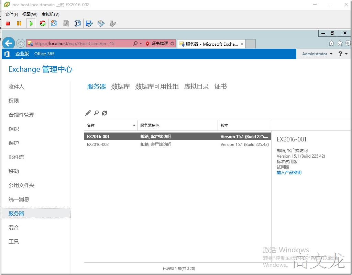Open the browser home page
This screenshot has width=352, height=275.
pyautogui.click(x=331, y=43)
